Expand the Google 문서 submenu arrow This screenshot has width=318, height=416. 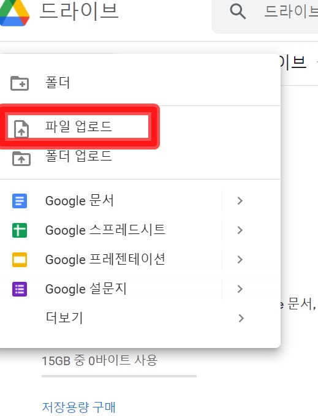point(240,201)
